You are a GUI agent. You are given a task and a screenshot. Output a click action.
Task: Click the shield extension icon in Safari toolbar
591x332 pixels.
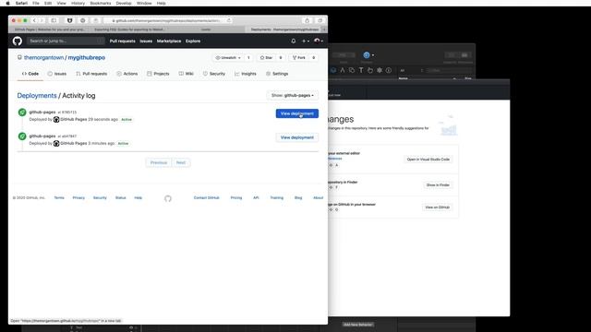(x=70, y=20)
